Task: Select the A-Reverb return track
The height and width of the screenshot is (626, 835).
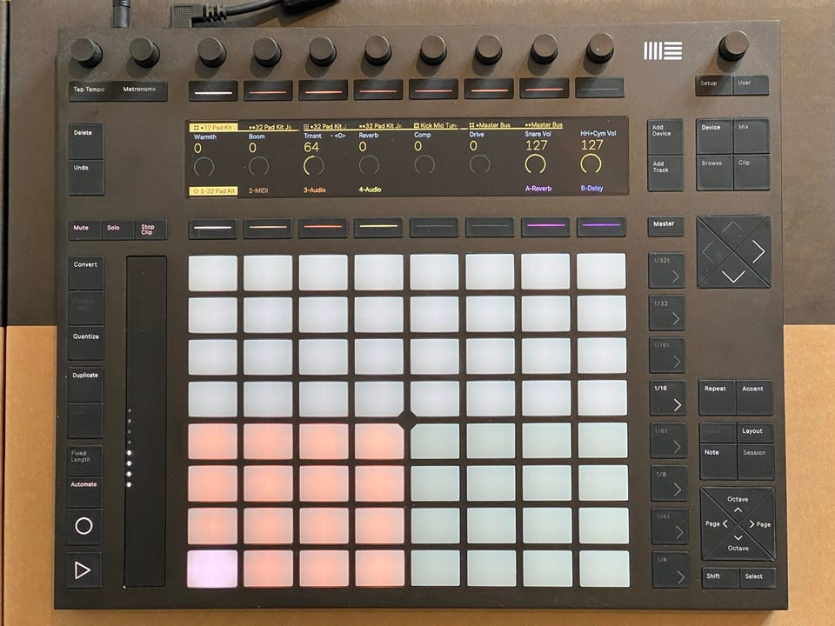Action: coord(538,189)
